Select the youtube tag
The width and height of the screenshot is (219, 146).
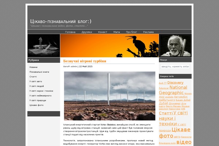tap(169, 97)
